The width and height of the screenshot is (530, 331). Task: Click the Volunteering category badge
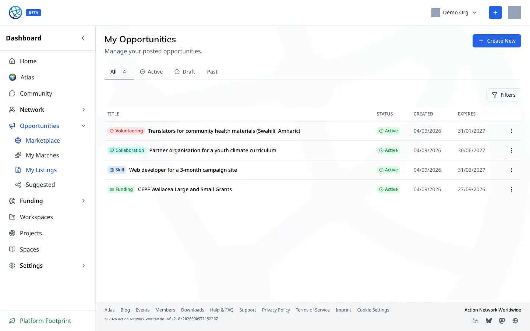(x=126, y=131)
